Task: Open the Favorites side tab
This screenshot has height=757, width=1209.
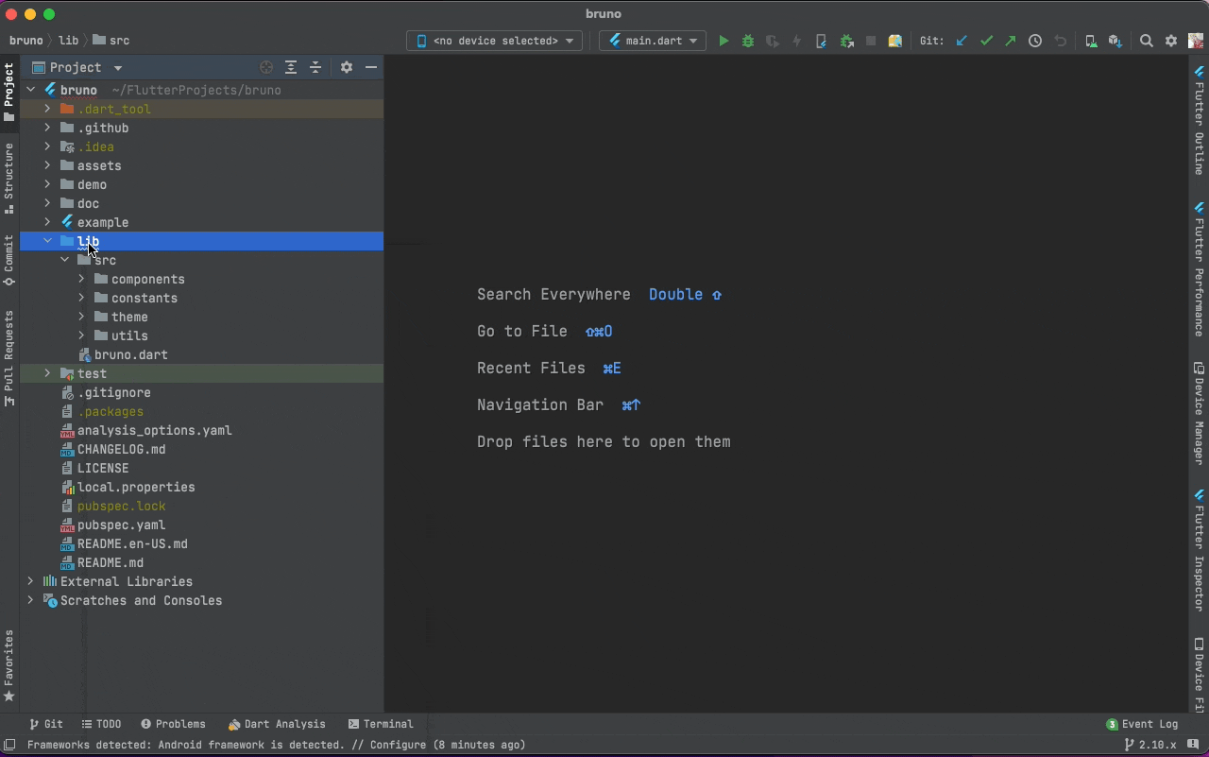Action: 9,666
